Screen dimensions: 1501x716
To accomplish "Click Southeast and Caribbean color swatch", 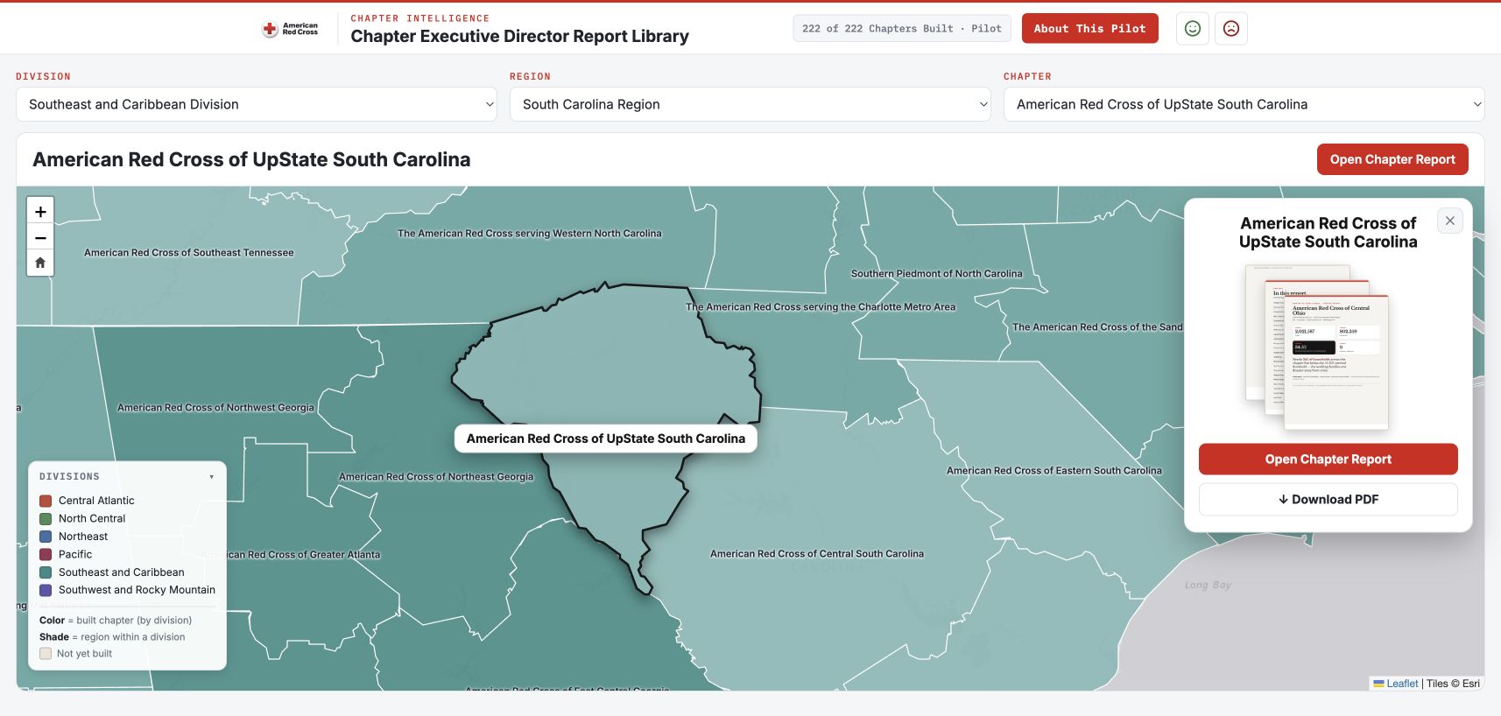I will pos(46,572).
